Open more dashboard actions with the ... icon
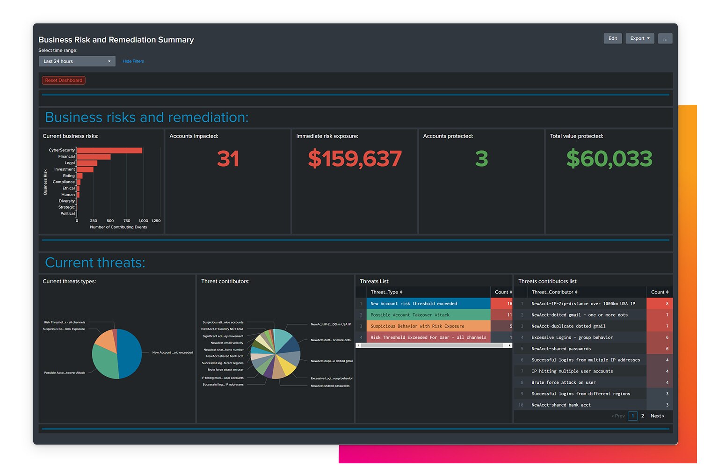 tap(665, 38)
